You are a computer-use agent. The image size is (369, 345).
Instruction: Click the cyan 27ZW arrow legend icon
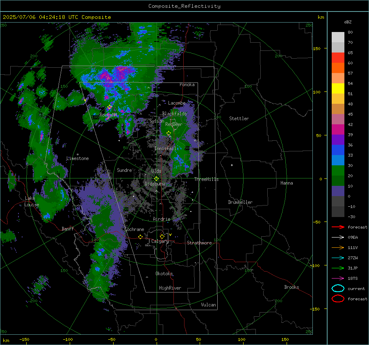point(338,258)
